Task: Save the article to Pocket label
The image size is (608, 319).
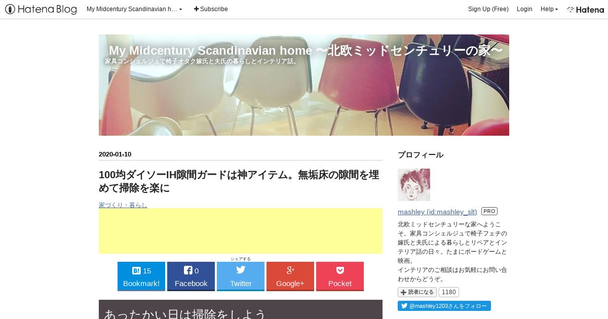Action: tap(340, 283)
